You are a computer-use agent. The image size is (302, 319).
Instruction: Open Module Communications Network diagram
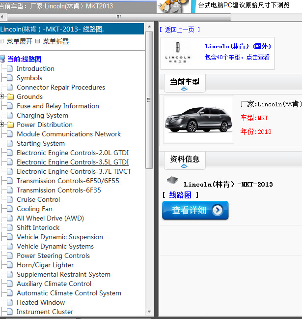click(x=69, y=134)
